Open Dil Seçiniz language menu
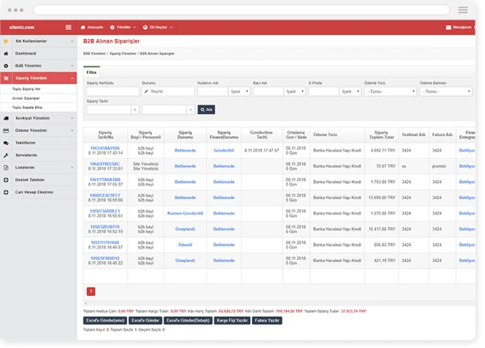485x348 pixels. (158, 27)
